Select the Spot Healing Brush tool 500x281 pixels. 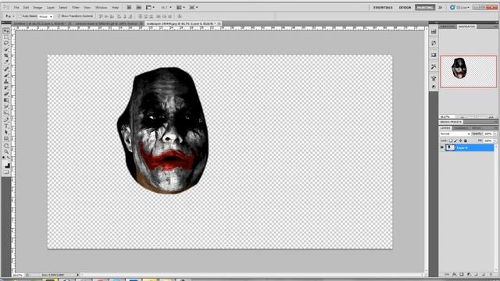[x=6, y=69]
